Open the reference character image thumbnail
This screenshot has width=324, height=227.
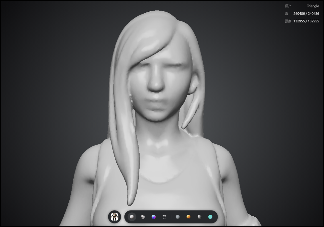(114, 217)
